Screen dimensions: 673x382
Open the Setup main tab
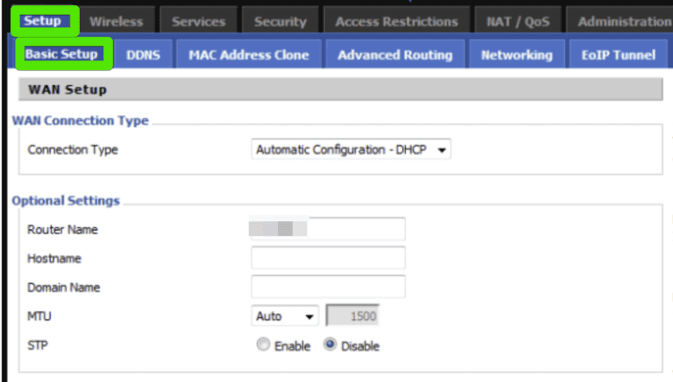[x=43, y=21]
